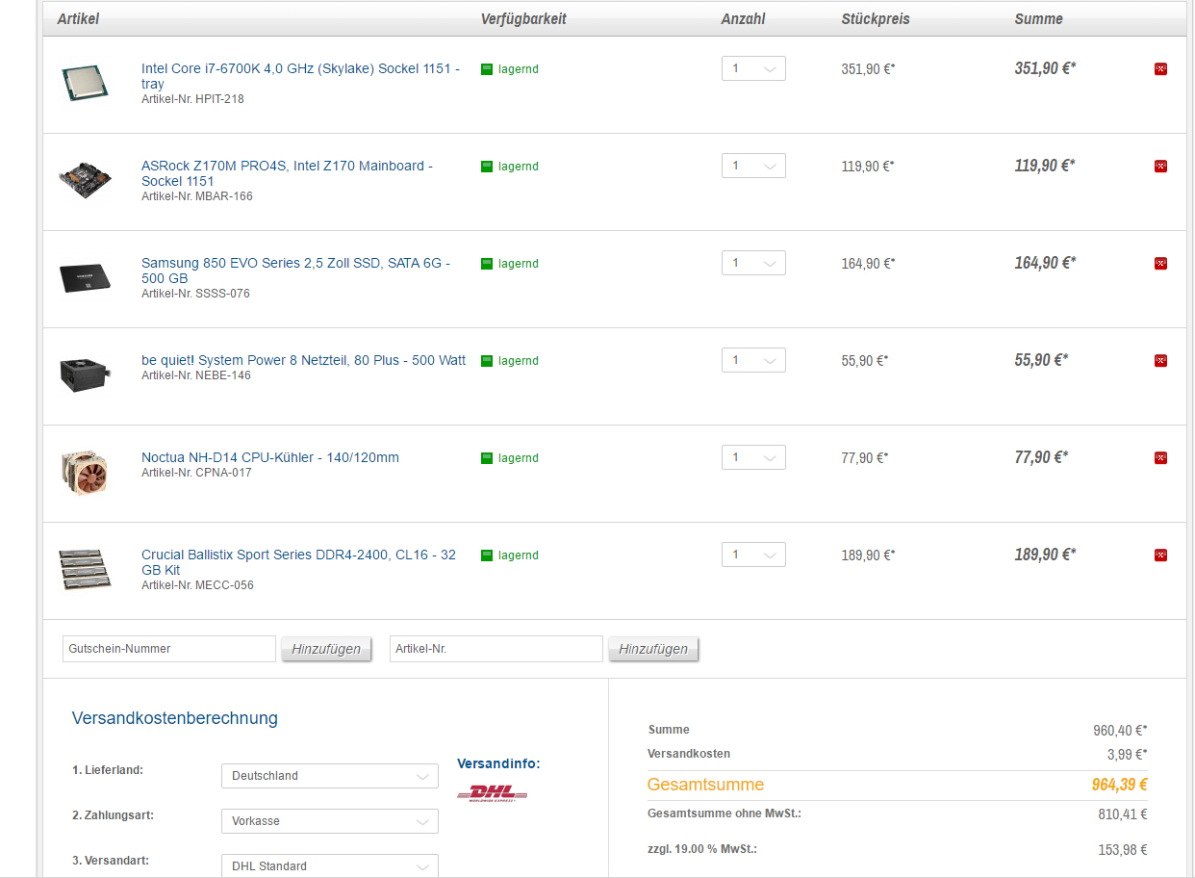Image resolution: width=1195 pixels, height=878 pixels.
Task: Click the green stock icon for Noctua cooler
Action: (x=487, y=458)
